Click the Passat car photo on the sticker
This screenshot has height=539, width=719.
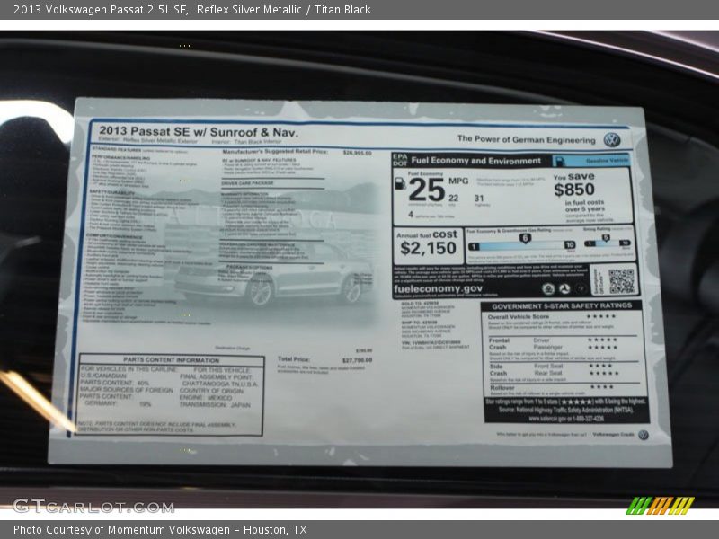click(x=274, y=277)
